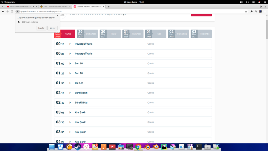Bookmark this page with the star icon
The width and height of the screenshot is (268, 151).
coord(246,11)
